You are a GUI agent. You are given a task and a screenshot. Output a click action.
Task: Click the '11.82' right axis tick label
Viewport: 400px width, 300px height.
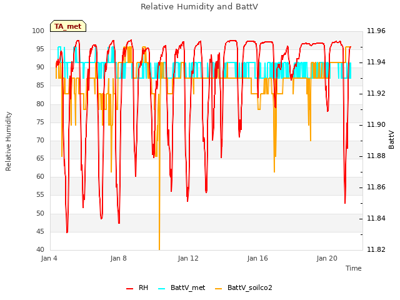tap(376, 249)
